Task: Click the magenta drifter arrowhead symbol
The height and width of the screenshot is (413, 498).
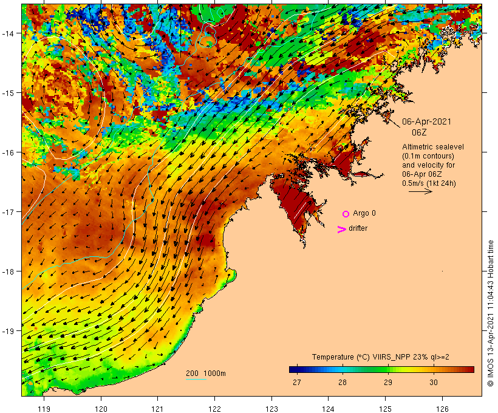Action: click(342, 230)
